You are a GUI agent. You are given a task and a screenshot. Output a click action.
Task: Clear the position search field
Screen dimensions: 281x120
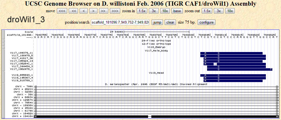pyautogui.click(x=170, y=22)
